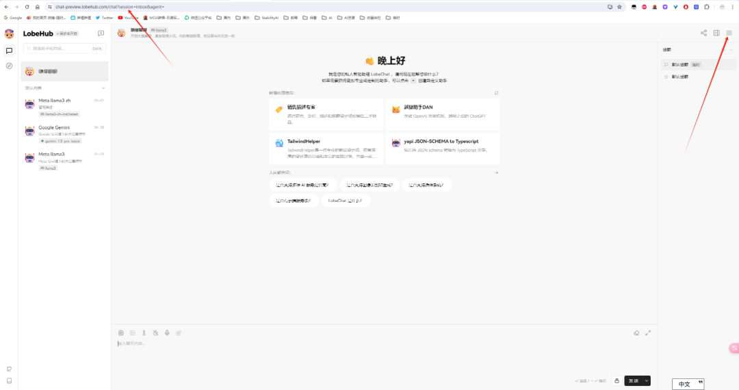Click the plugin tools icon in toolbar
739x390 pixels.
tap(179, 333)
